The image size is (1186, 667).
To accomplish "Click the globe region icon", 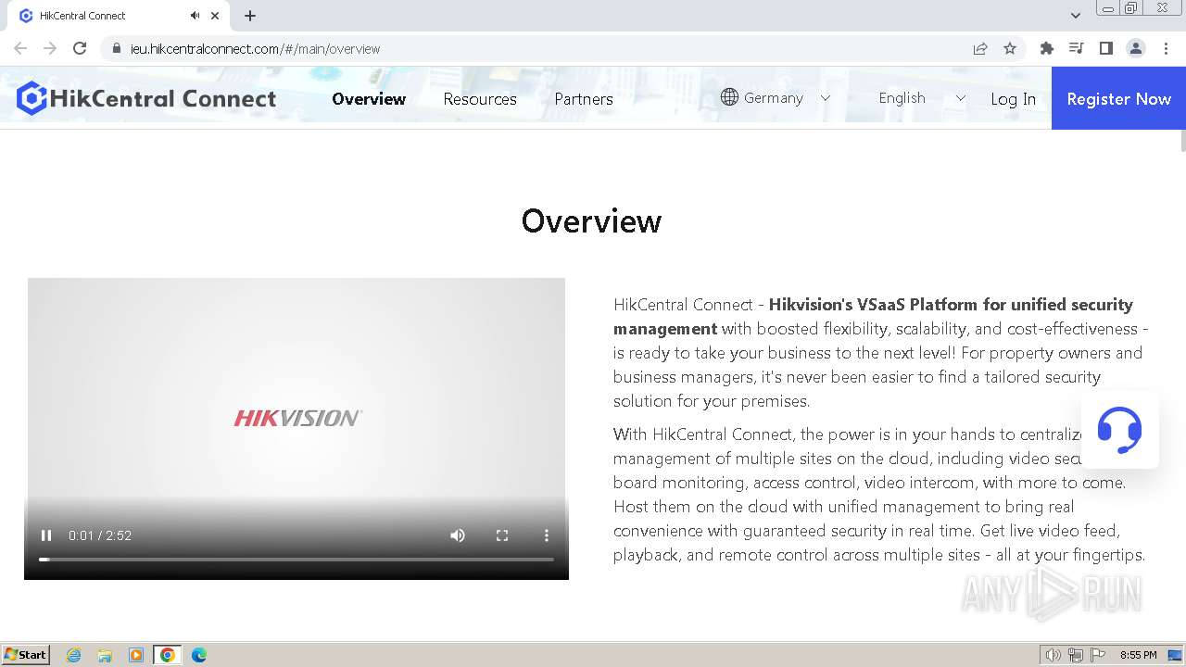I will click(729, 97).
